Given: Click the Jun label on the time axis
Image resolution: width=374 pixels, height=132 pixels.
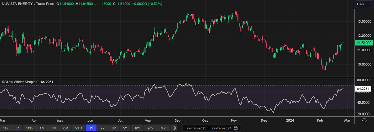Looking at the screenshot, I should point(90,121).
